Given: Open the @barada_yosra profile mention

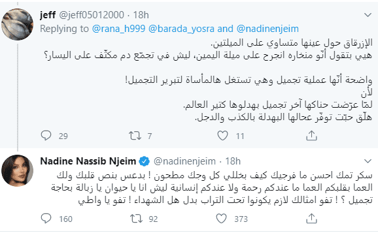Looking at the screenshot, I should tap(181, 29).
